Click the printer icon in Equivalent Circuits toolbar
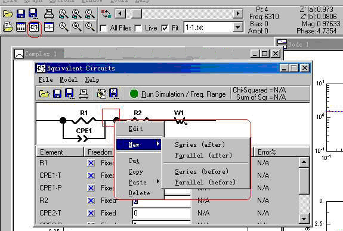 point(84,94)
